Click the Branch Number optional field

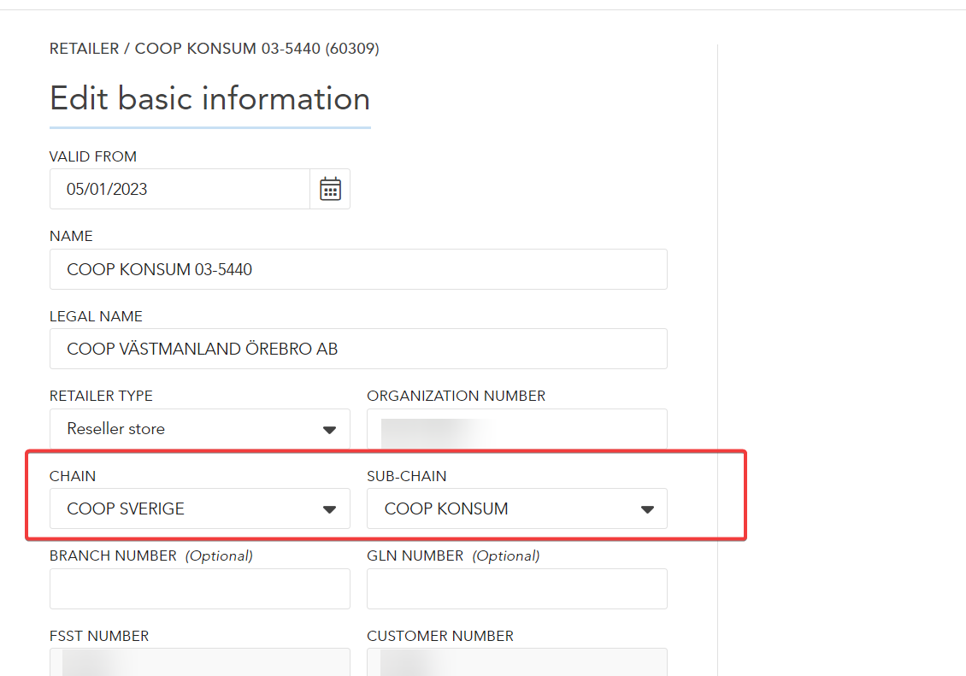pos(199,589)
